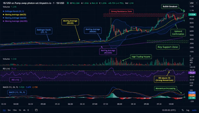Click the 07:30 time axis label
The height and width of the screenshot is (113, 199).
(x=106, y=104)
